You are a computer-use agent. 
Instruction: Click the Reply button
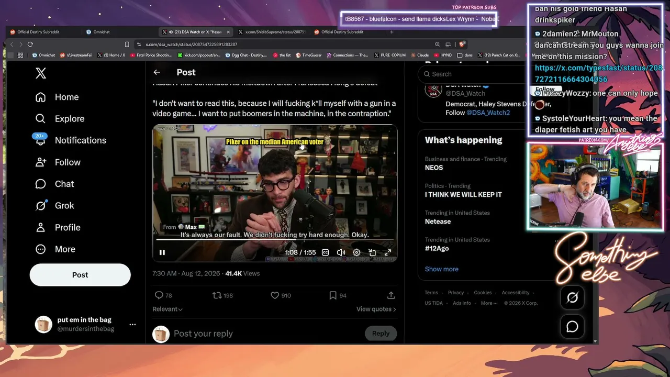[x=381, y=334]
